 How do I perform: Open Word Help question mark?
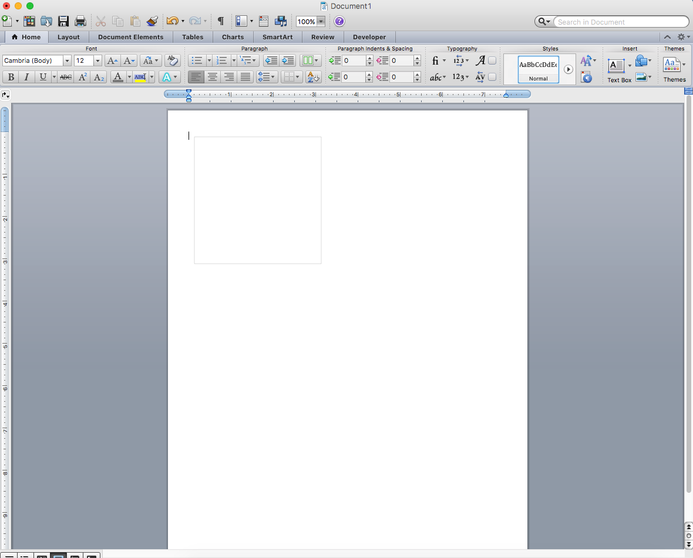click(339, 21)
